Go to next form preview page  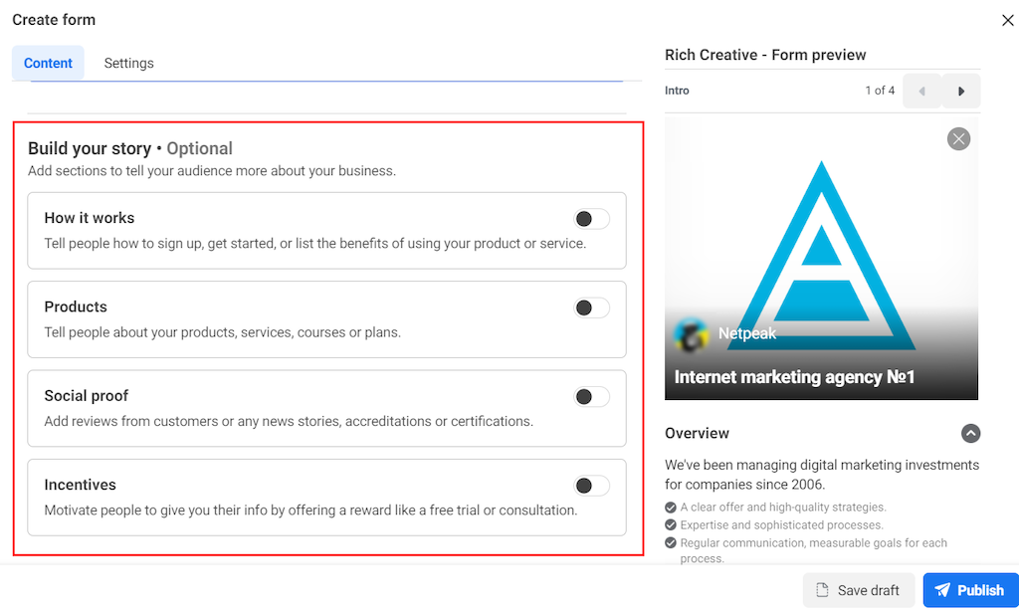point(961,92)
